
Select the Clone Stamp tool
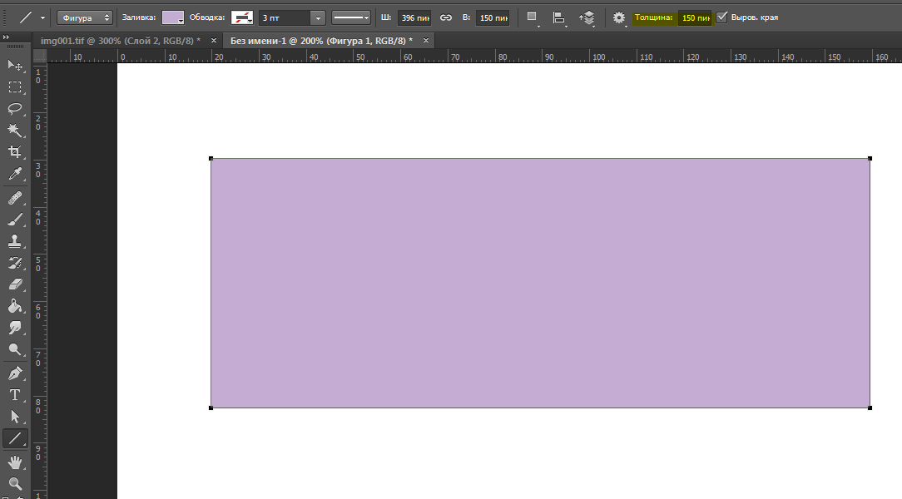[15, 241]
